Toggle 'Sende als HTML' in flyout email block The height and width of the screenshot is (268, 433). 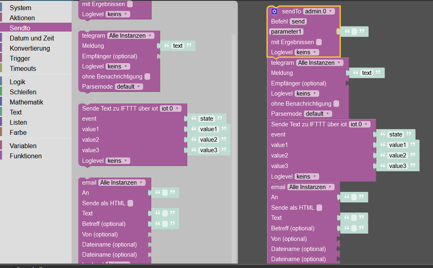pos(130,203)
